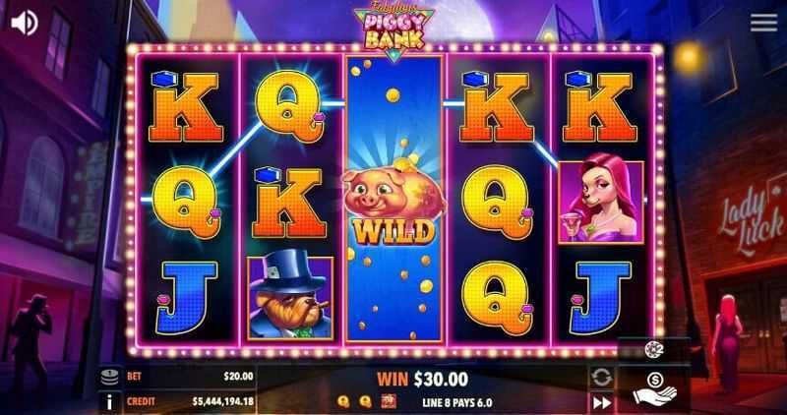Image resolution: width=787 pixels, height=415 pixels.
Task: Click the first gold coin icon
Action: click(x=343, y=401)
